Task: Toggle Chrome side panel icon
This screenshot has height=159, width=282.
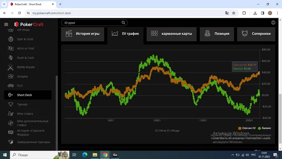Action: point(263,13)
